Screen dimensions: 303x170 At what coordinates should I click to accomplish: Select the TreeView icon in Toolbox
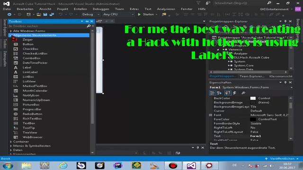(x=16, y=133)
